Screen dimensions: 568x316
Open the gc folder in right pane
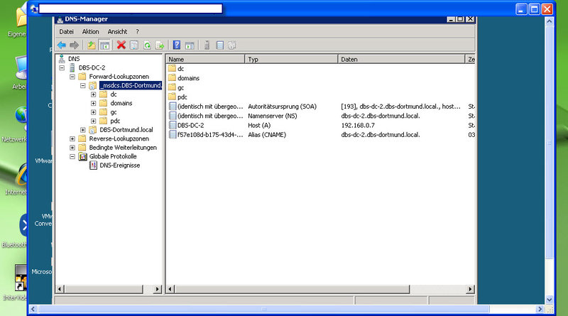(172, 87)
